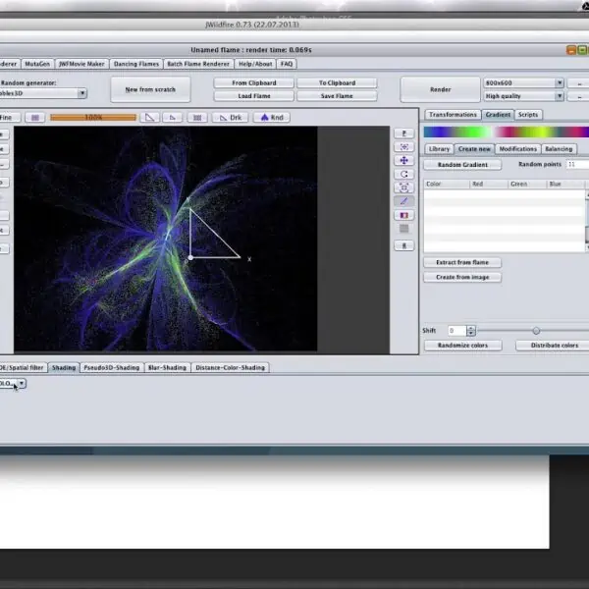Screen dimensions: 589x589
Task: Click the Randomize colors button
Action: click(462, 346)
